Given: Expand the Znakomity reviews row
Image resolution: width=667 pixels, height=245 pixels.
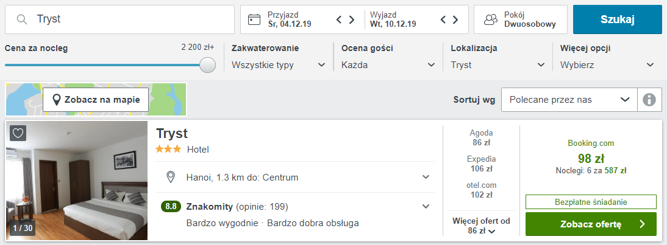Looking at the screenshot, I should [426, 206].
